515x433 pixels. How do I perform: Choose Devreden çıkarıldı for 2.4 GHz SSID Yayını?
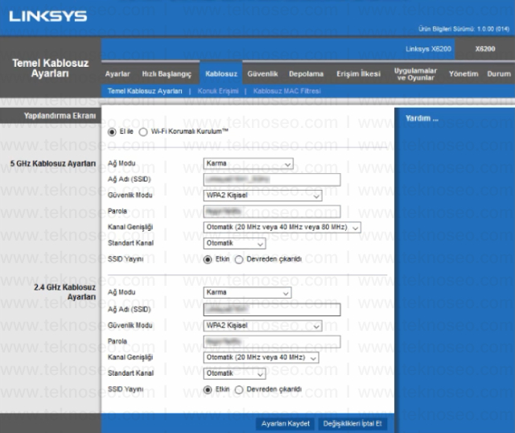[239, 390]
